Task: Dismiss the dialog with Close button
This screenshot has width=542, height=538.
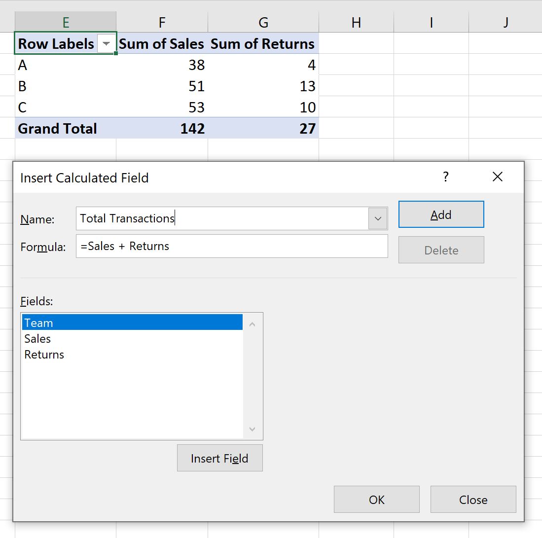Action: pyautogui.click(x=472, y=499)
